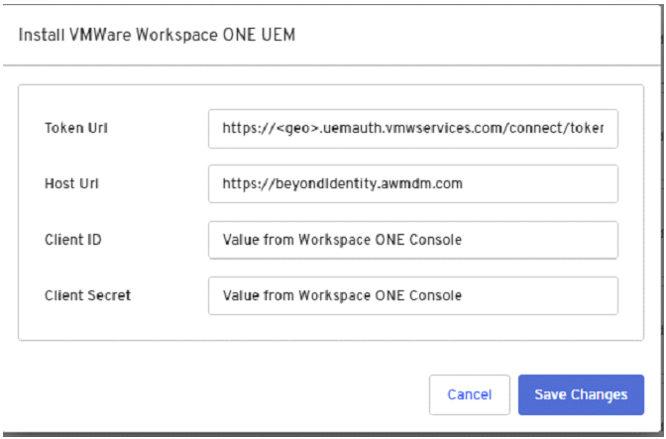Click empty footer area left of Cancel
The height and width of the screenshot is (439, 666).
tap(218, 394)
